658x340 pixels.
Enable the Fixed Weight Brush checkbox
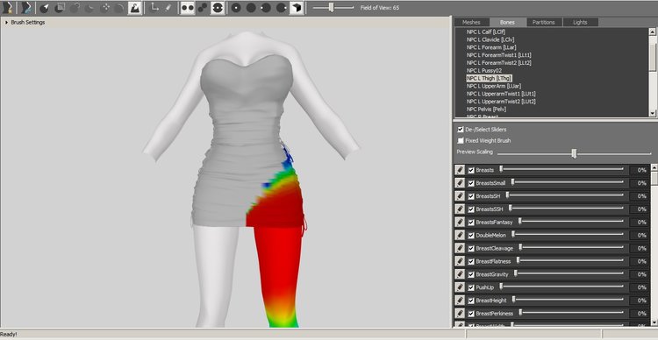tap(461, 140)
